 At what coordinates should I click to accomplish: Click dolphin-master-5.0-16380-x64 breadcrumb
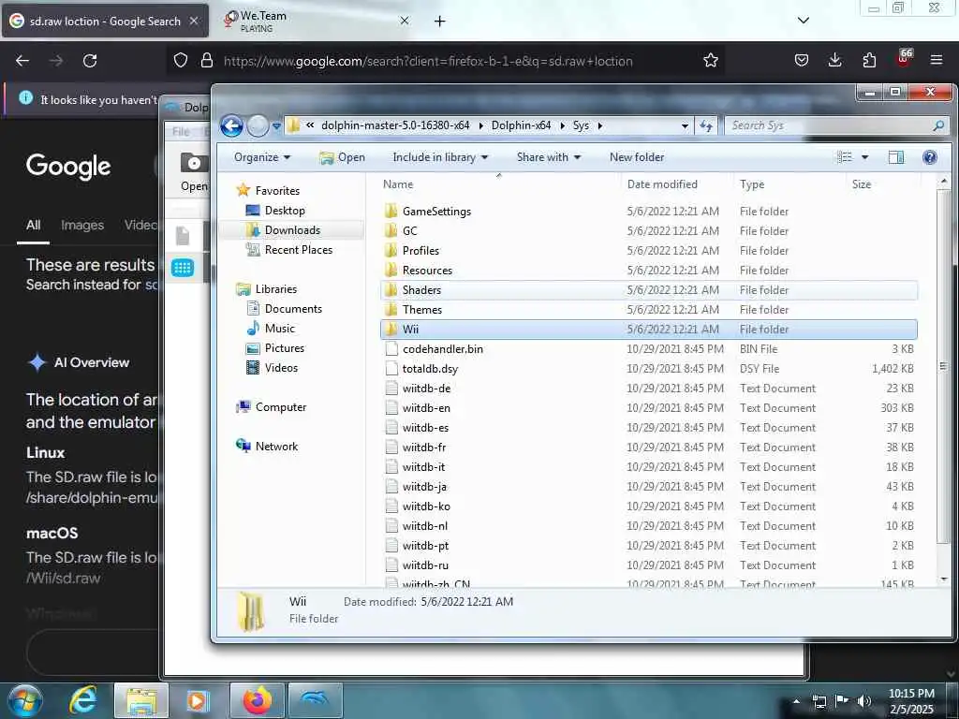point(395,125)
